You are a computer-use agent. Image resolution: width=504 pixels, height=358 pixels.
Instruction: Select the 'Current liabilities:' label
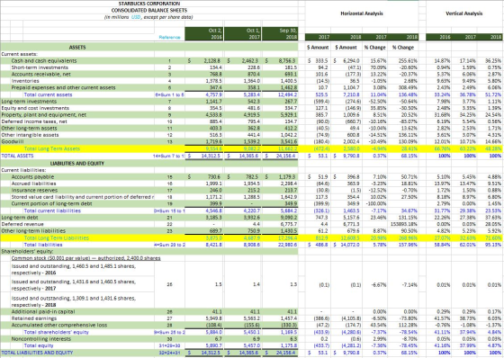23,170
